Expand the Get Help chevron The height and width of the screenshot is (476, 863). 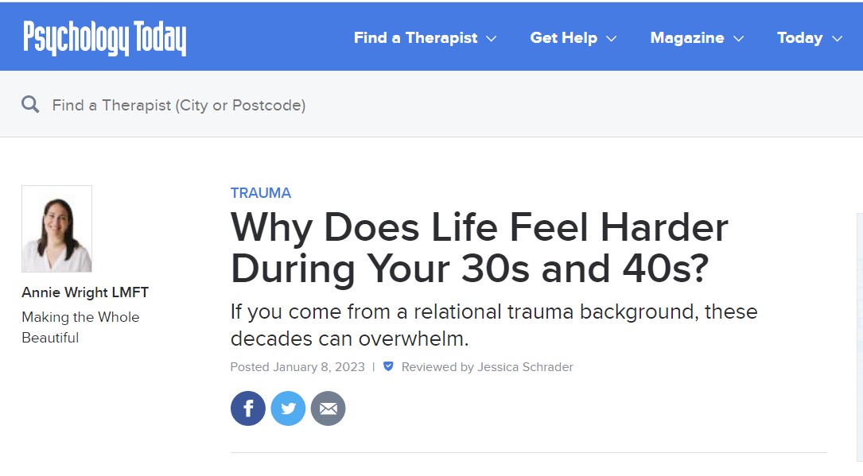point(612,38)
